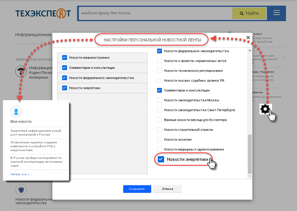Click the umbrella Антикризис icon
This screenshot has height=211, width=297.
[x=21, y=72]
